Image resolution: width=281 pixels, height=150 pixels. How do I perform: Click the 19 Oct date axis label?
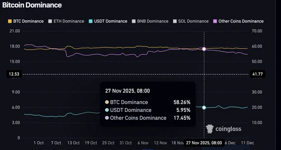pos(91,143)
